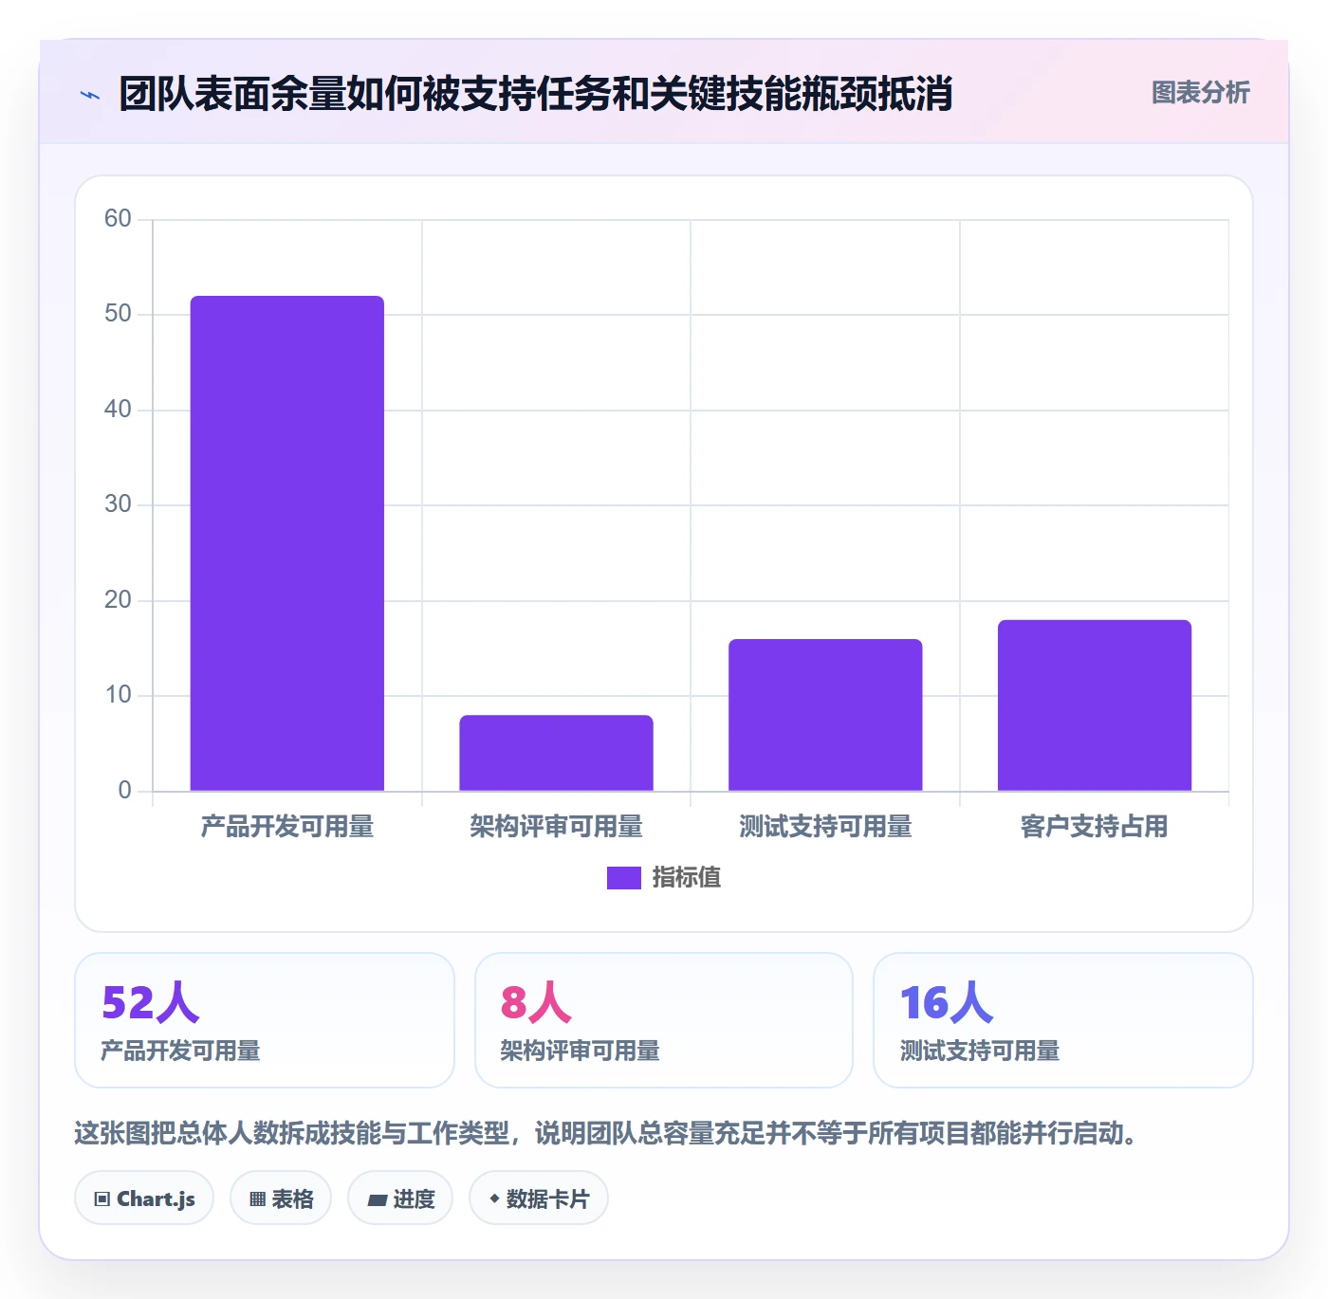Click the square icon in Chart.js chip
1328x1299 pixels.
102,1199
